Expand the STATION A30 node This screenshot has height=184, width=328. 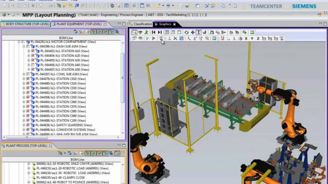point(29,60)
